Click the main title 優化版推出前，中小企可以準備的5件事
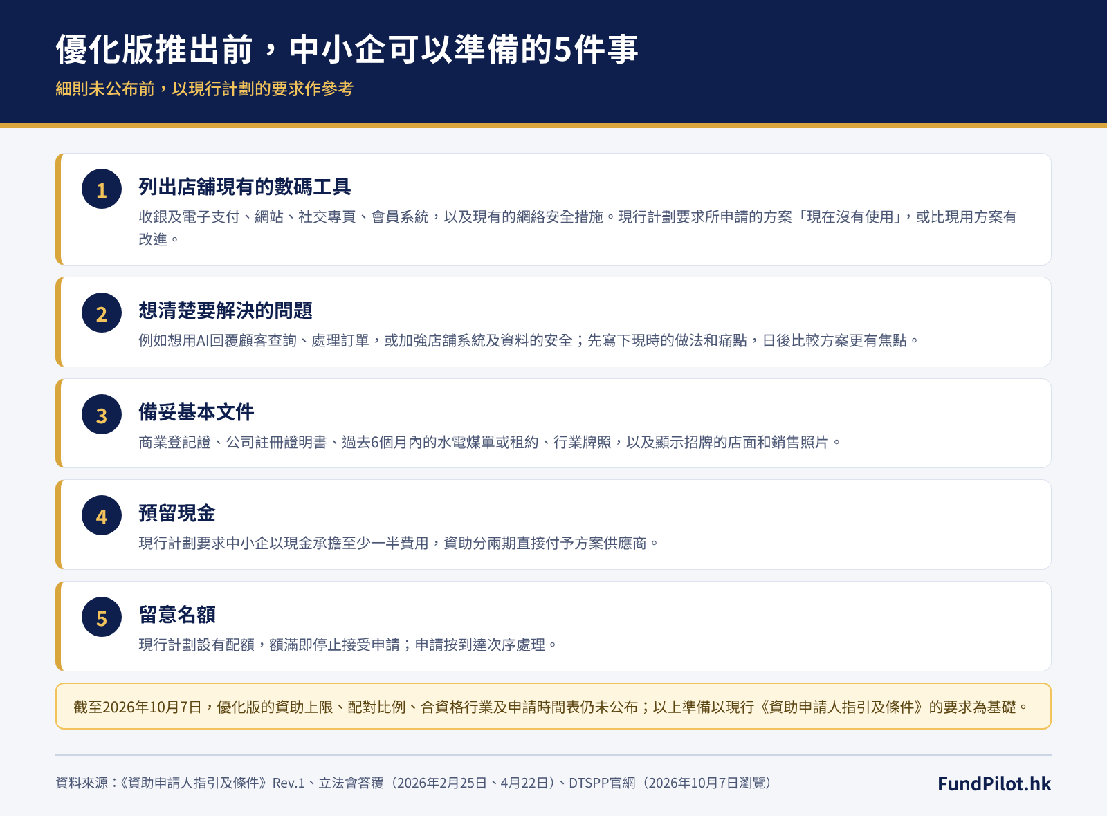Image resolution: width=1107 pixels, height=816 pixels. pyautogui.click(x=347, y=49)
